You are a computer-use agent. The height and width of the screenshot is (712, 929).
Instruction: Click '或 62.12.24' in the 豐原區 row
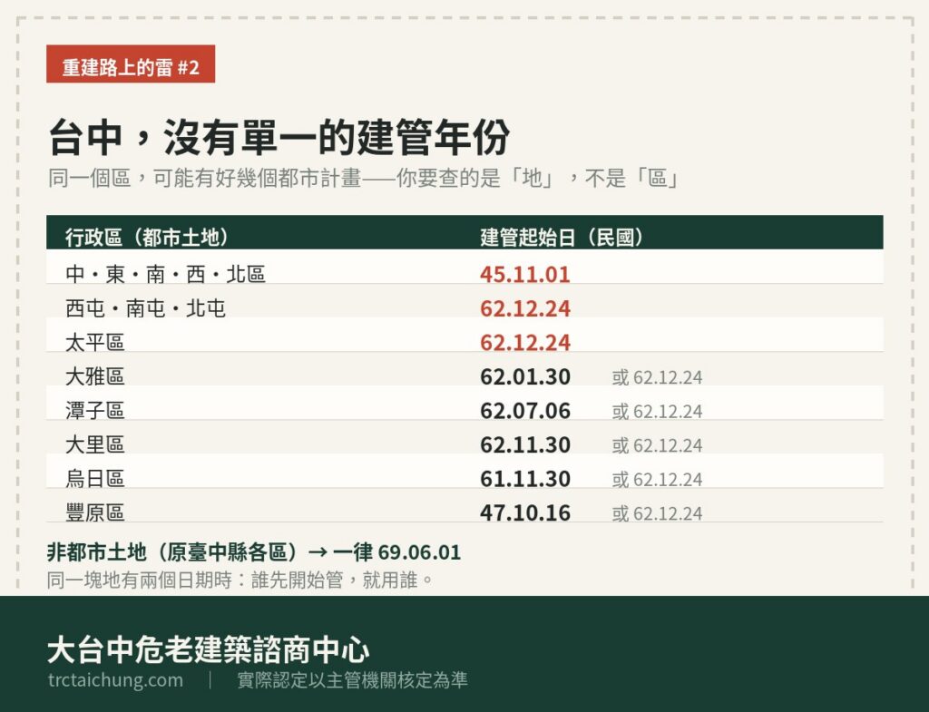(657, 513)
